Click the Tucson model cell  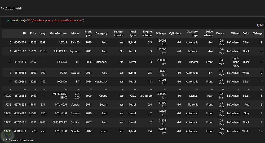[x=75, y=114]
